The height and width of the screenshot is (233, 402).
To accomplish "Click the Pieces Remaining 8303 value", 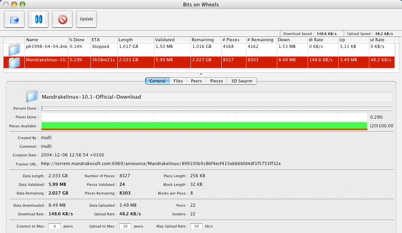I will 125,193.
